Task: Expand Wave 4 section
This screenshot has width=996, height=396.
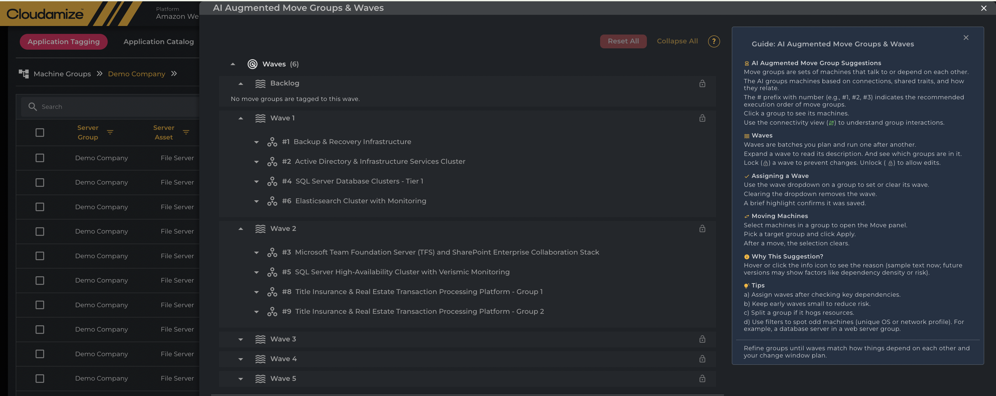Action: pos(240,359)
